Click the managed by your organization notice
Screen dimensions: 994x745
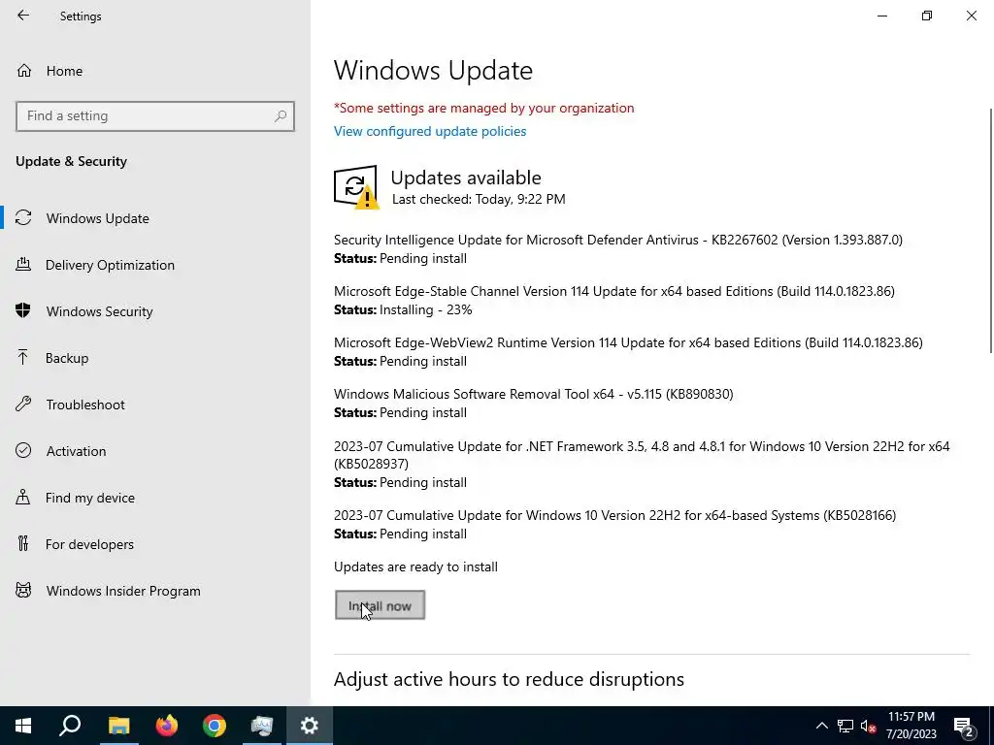[483, 108]
